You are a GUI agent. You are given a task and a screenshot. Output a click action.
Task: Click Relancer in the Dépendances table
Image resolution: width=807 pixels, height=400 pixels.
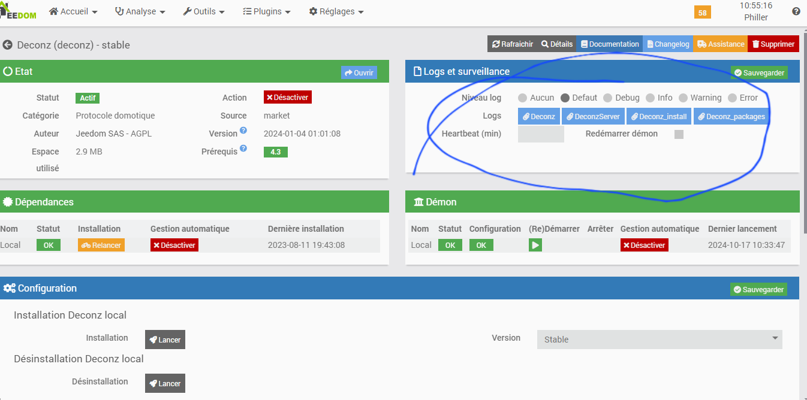pyautogui.click(x=101, y=245)
